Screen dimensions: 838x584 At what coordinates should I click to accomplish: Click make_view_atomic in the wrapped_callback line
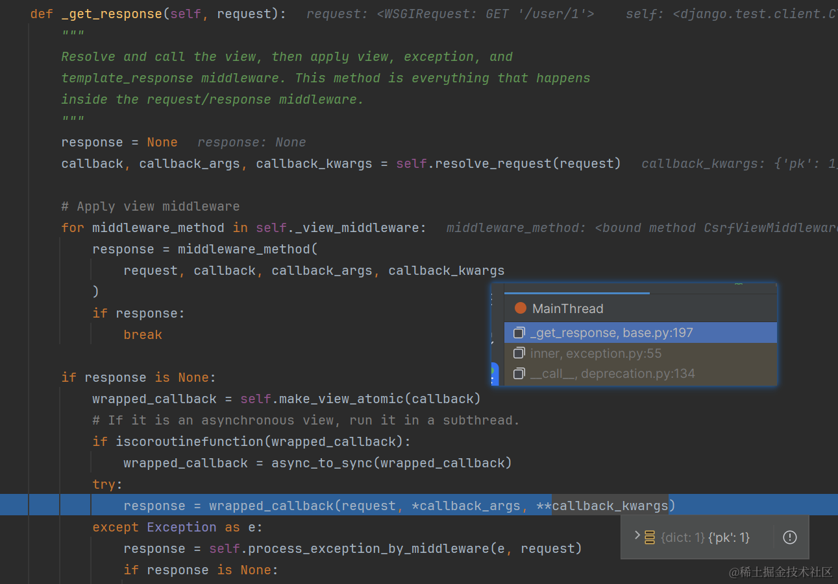tap(341, 398)
